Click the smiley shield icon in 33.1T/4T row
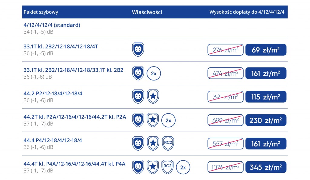 pyautogui.click(x=138, y=50)
